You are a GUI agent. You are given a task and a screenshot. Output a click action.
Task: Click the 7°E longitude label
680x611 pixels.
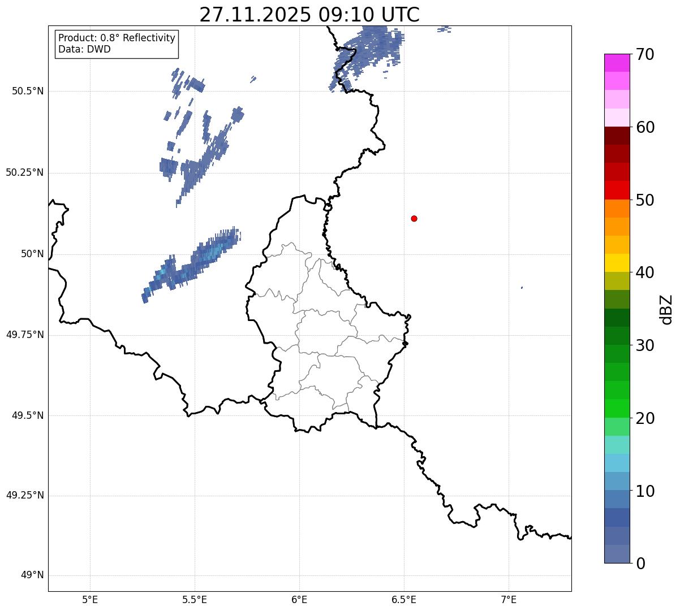coord(509,599)
